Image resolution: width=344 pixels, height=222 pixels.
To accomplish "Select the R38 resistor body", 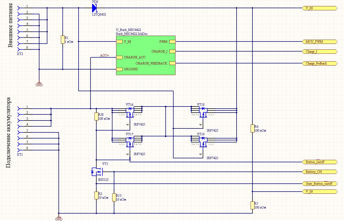I will coord(96,117).
